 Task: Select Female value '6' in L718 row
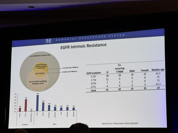[x=145, y=78]
